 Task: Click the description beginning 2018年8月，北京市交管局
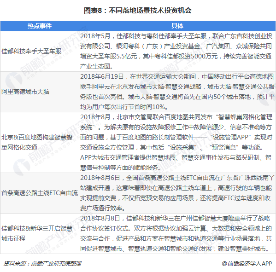pyautogui.click(x=177, y=142)
